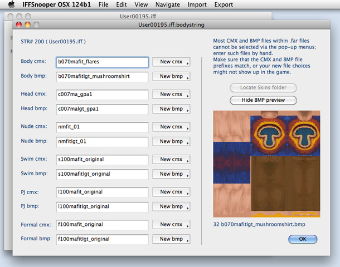This screenshot has width=340, height=267.
Task: Focus the Head bmp text field
Action: (x=102, y=109)
